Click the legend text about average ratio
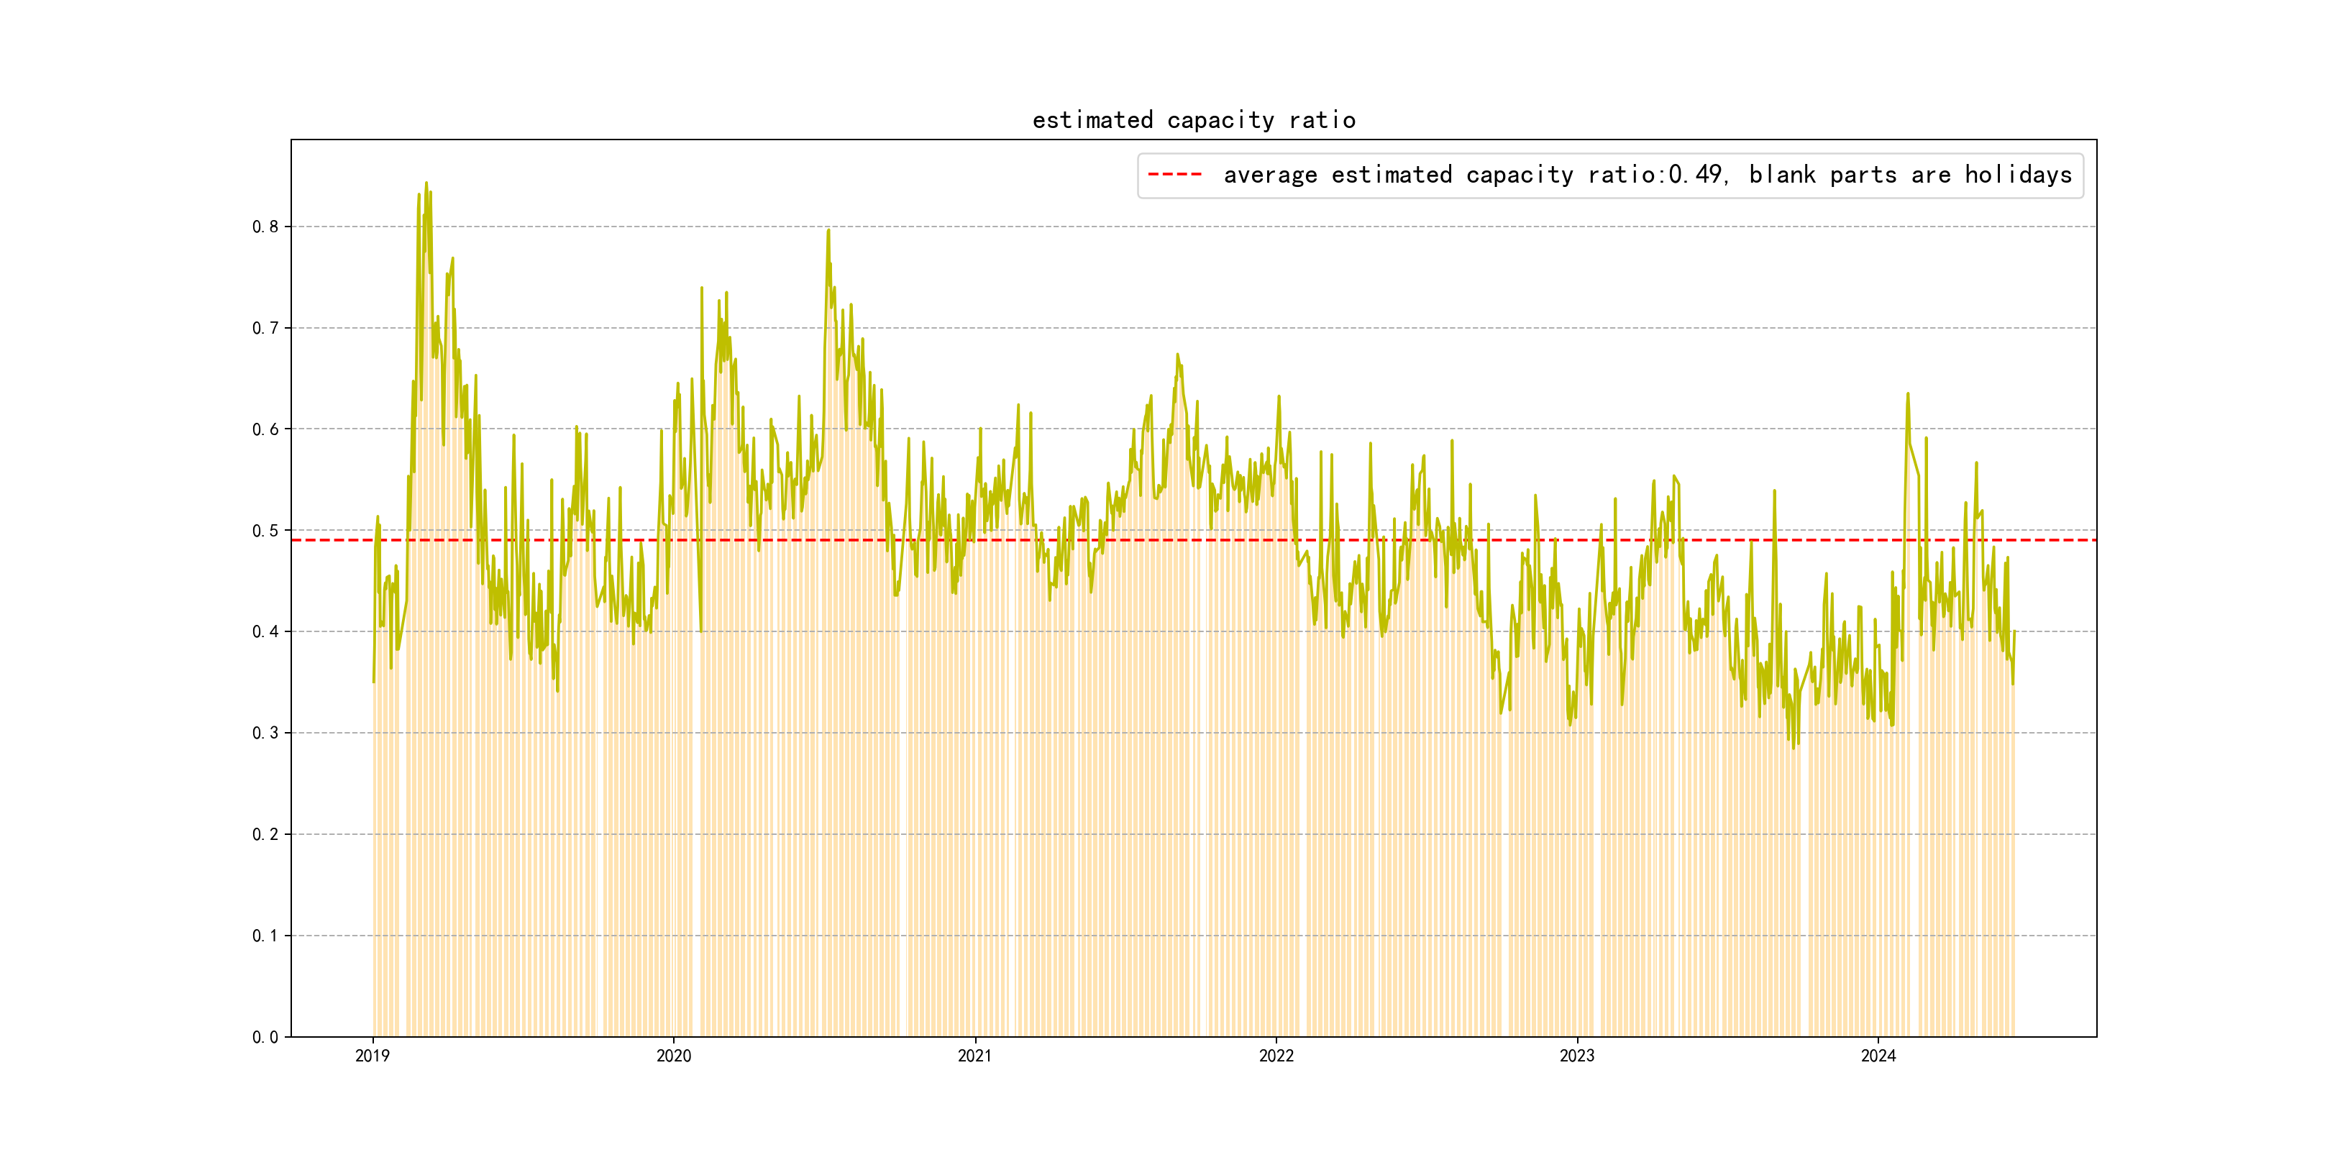Screen dimensions: 2330x1165 (x=1647, y=175)
